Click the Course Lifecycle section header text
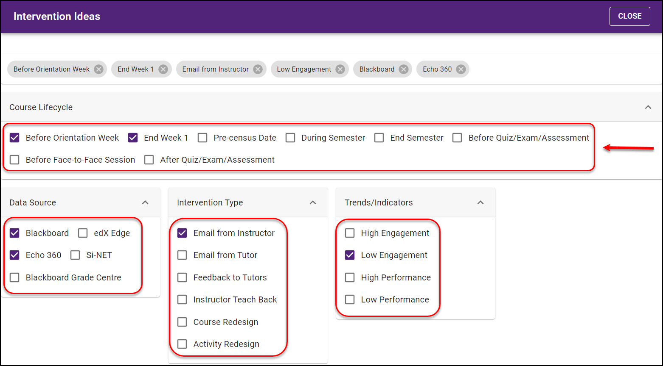The width and height of the screenshot is (663, 366). [x=41, y=107]
